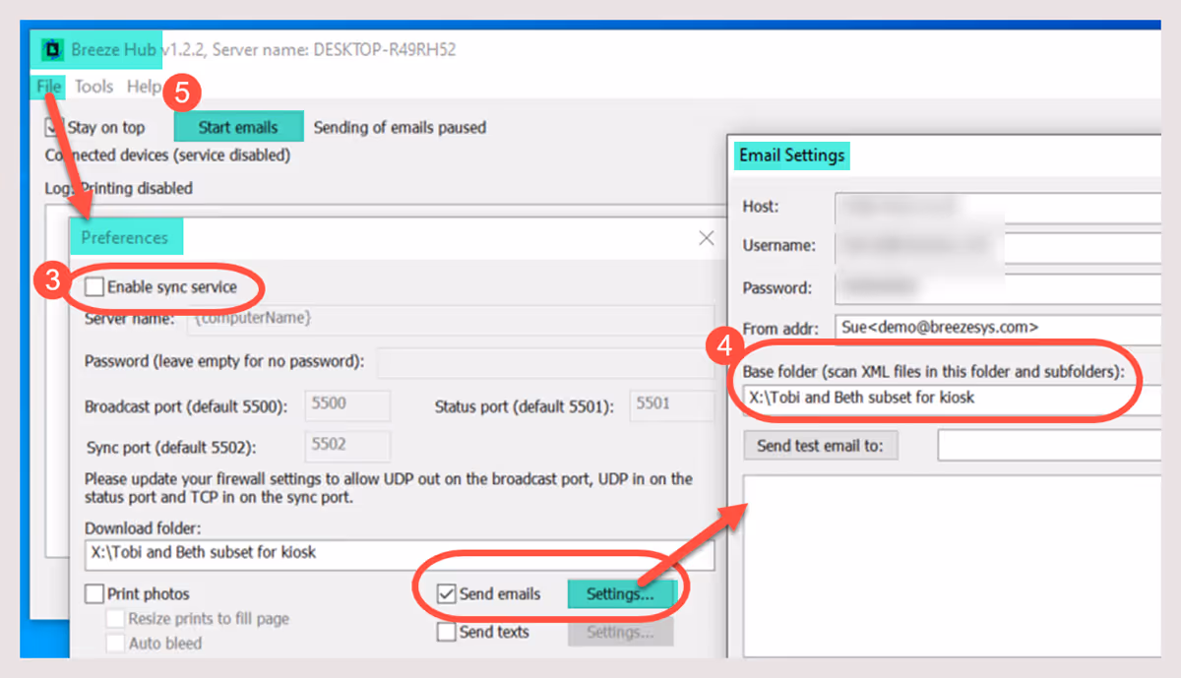The width and height of the screenshot is (1181, 678).
Task: Click the email test output text area
Action: pyautogui.click(x=952, y=566)
